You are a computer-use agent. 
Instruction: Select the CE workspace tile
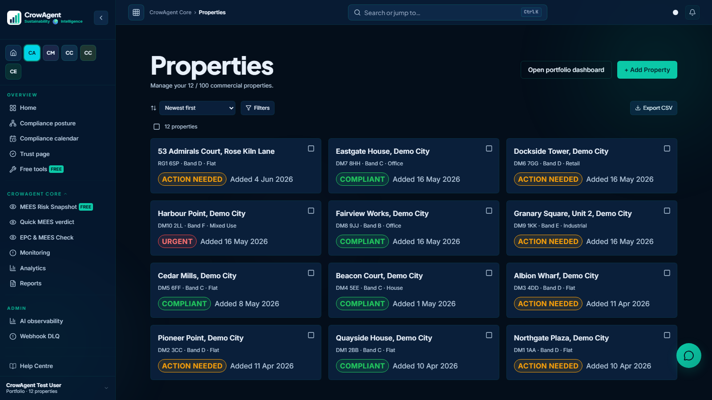coord(13,72)
